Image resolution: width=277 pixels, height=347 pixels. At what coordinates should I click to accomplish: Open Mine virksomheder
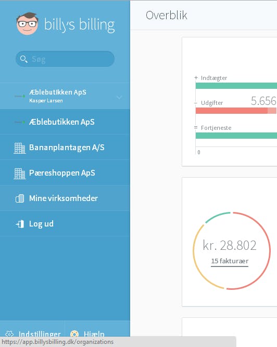pos(65,198)
